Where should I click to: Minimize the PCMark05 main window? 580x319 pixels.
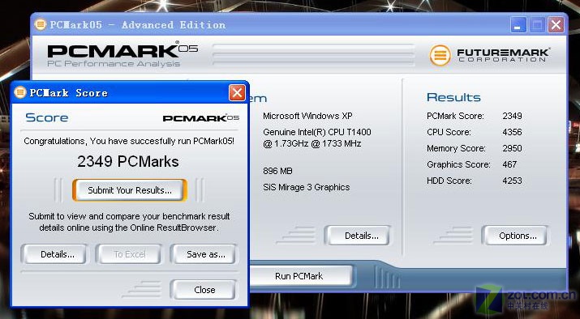(x=518, y=25)
